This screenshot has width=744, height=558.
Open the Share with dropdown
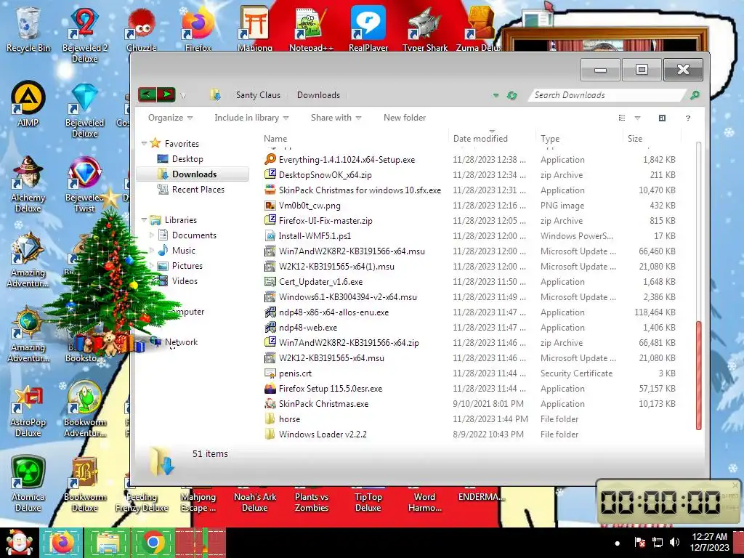[x=336, y=118]
